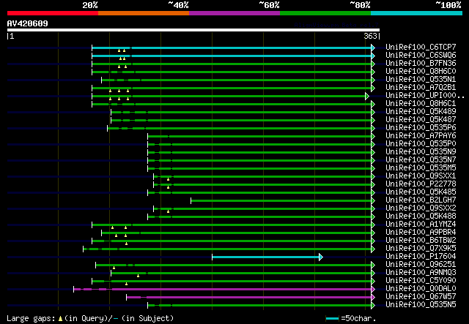Open the UniRef100_Q8H6C0 hit

421,72
